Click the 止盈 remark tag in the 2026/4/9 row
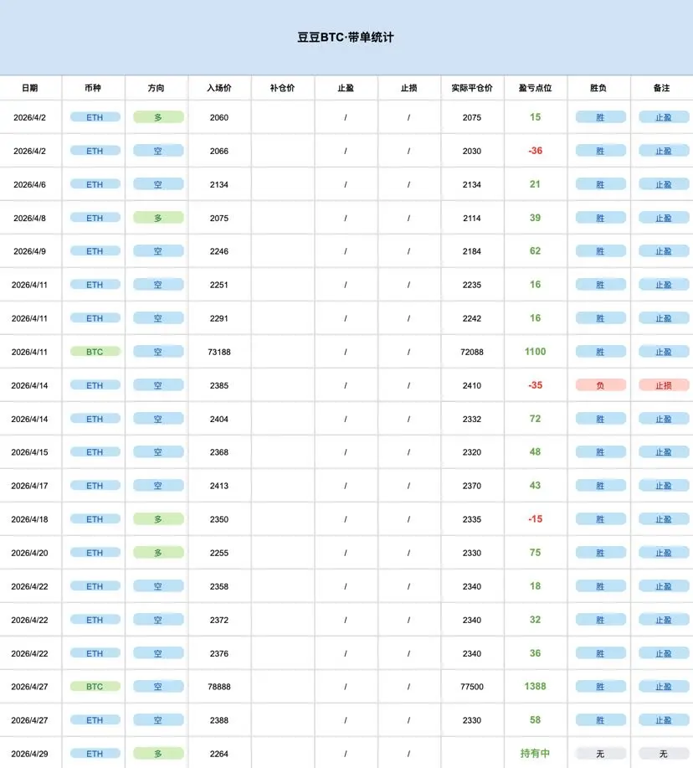This screenshot has height=768, width=693. (664, 251)
